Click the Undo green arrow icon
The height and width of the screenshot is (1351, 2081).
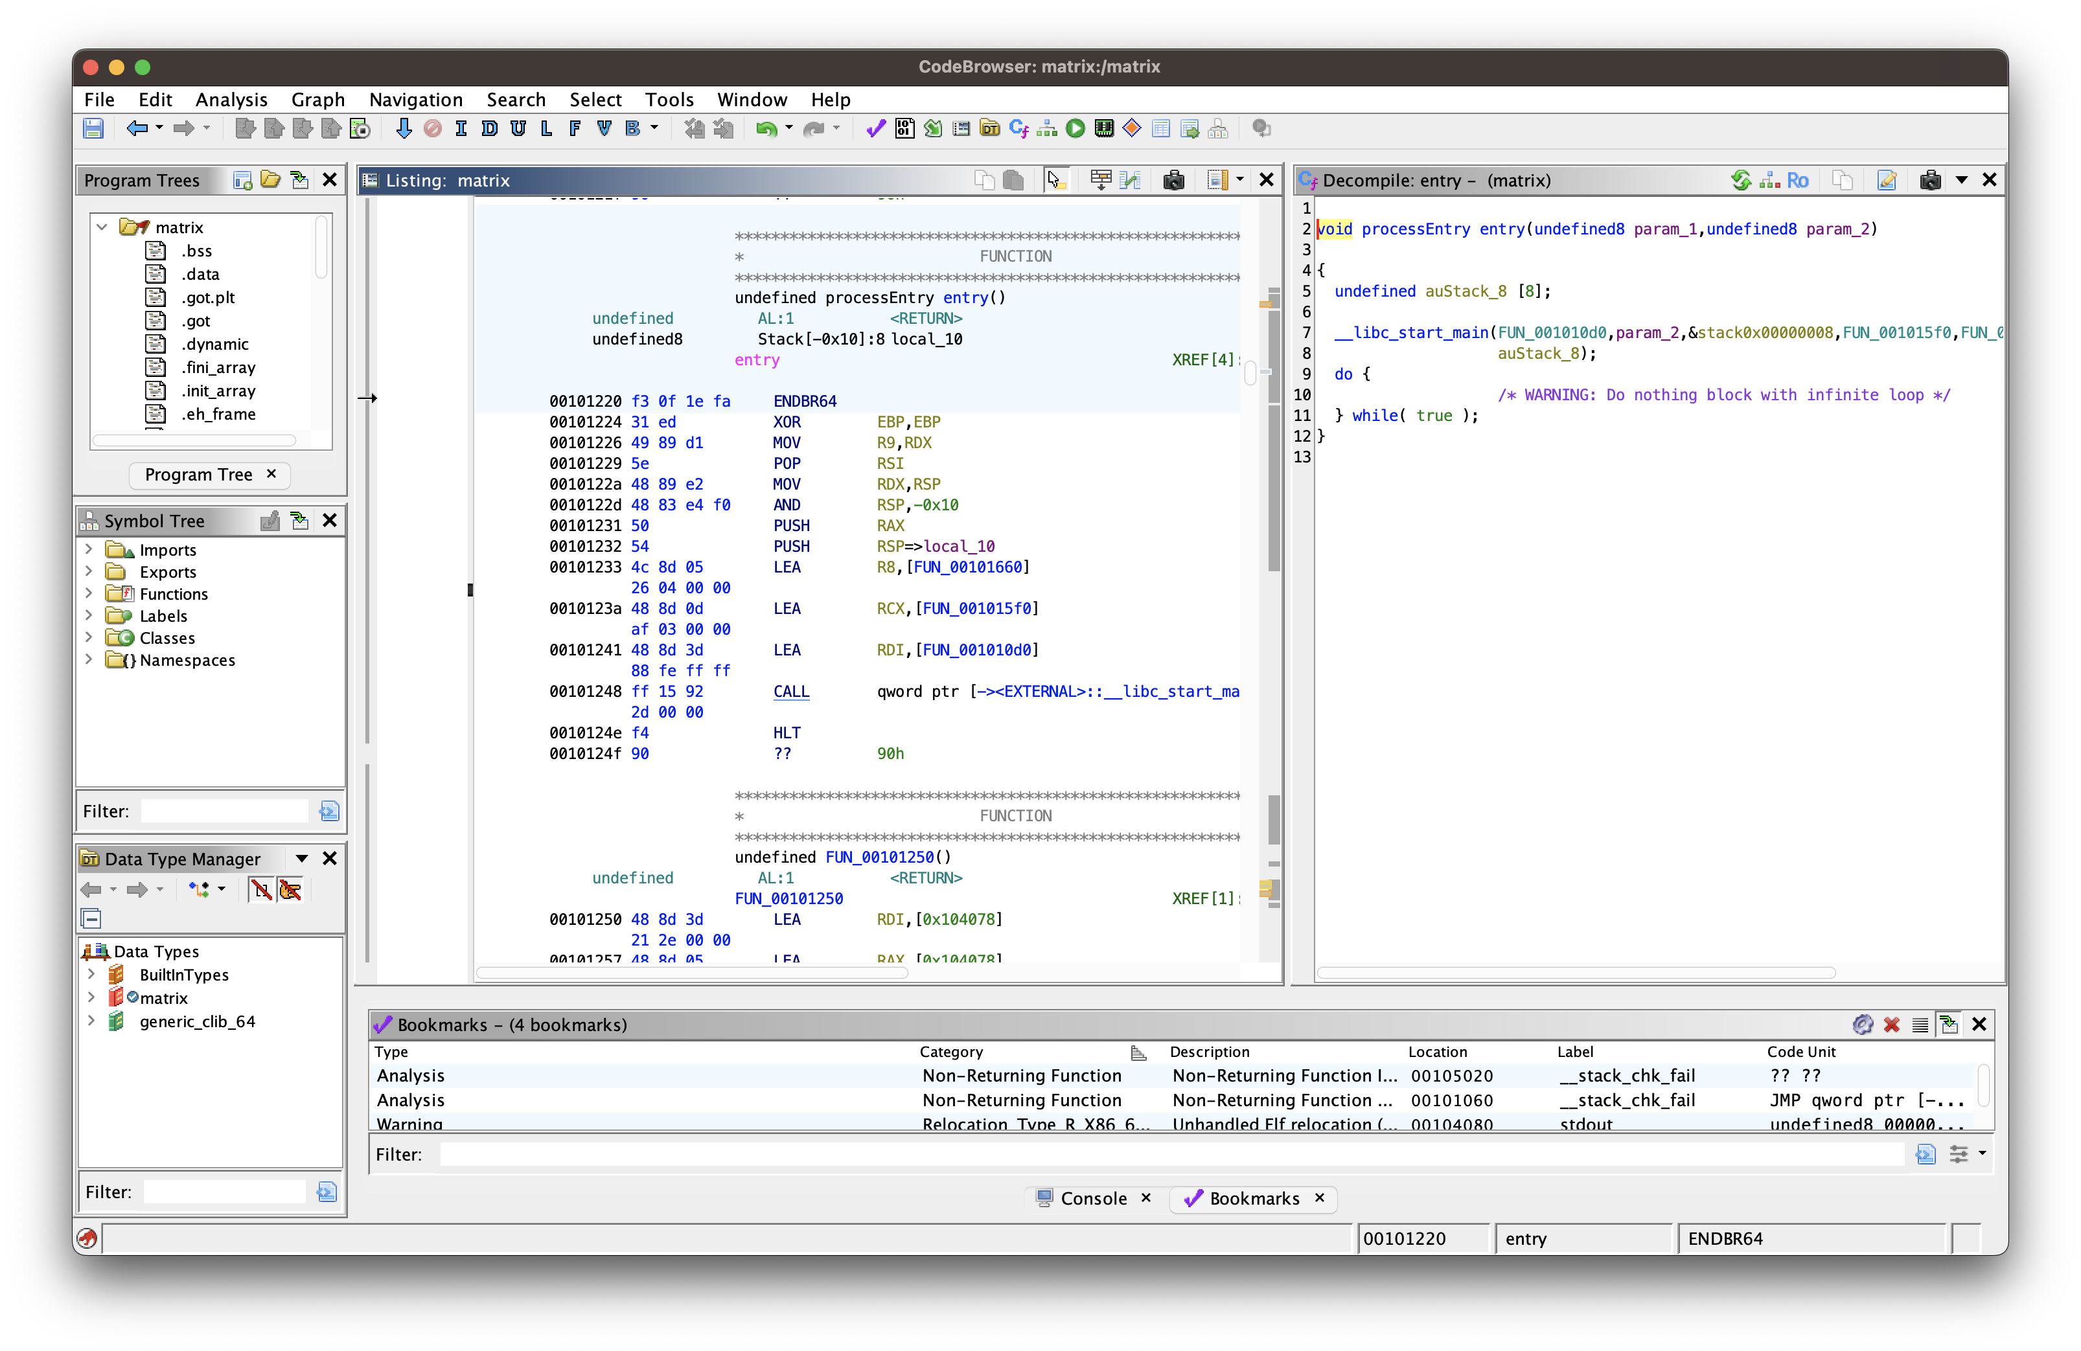766,130
